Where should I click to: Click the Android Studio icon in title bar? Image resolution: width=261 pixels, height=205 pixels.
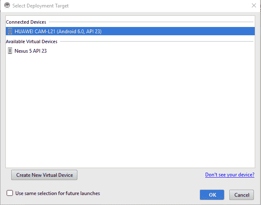click(x=7, y=5)
